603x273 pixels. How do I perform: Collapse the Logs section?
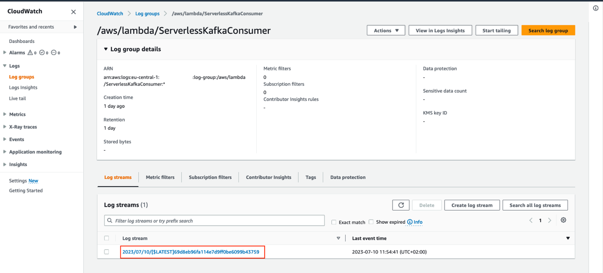pyautogui.click(x=5, y=66)
